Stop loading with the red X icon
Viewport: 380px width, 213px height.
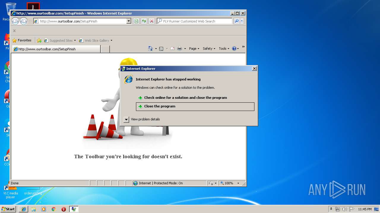[x=152, y=21]
